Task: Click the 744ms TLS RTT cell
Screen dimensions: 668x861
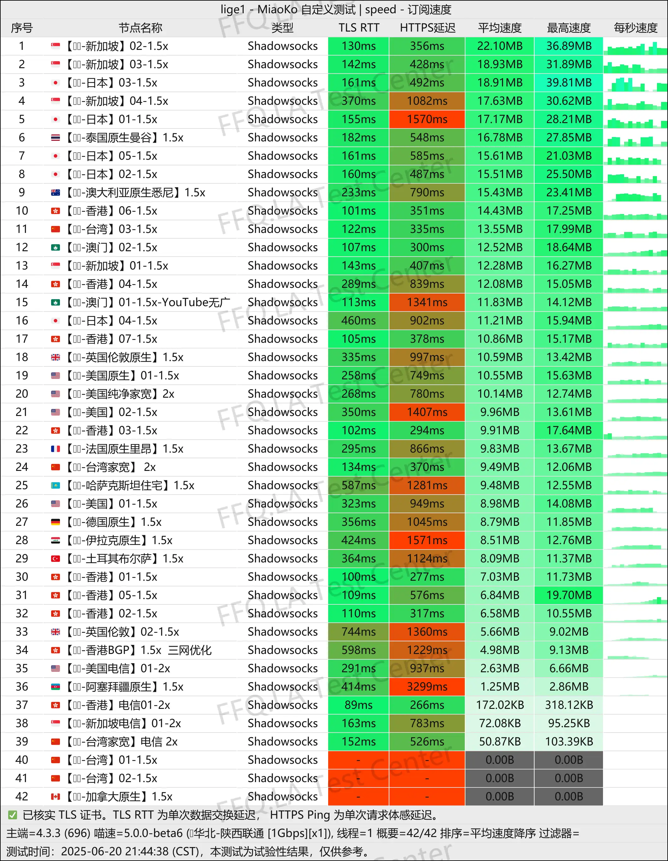Action: click(359, 632)
